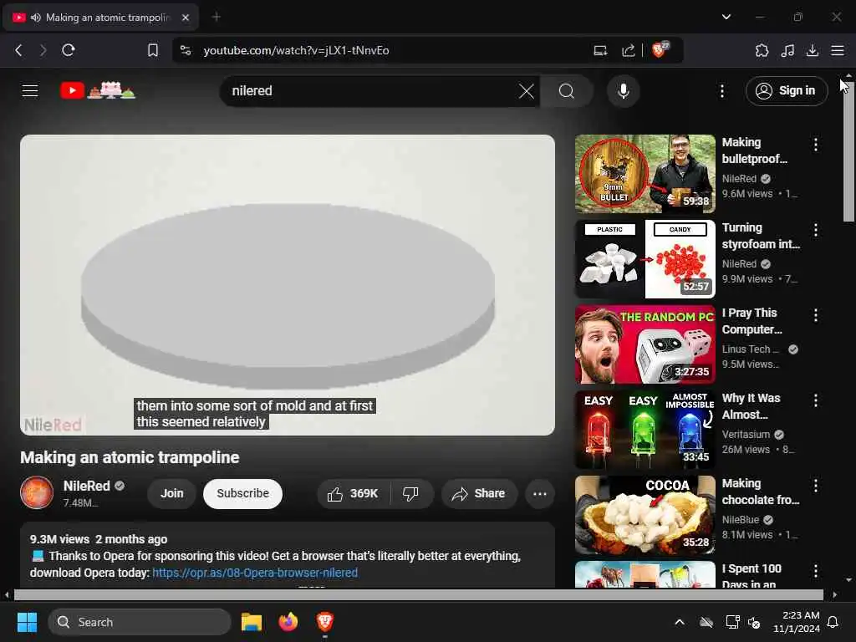Open notifications bell in taskbar

tap(833, 622)
